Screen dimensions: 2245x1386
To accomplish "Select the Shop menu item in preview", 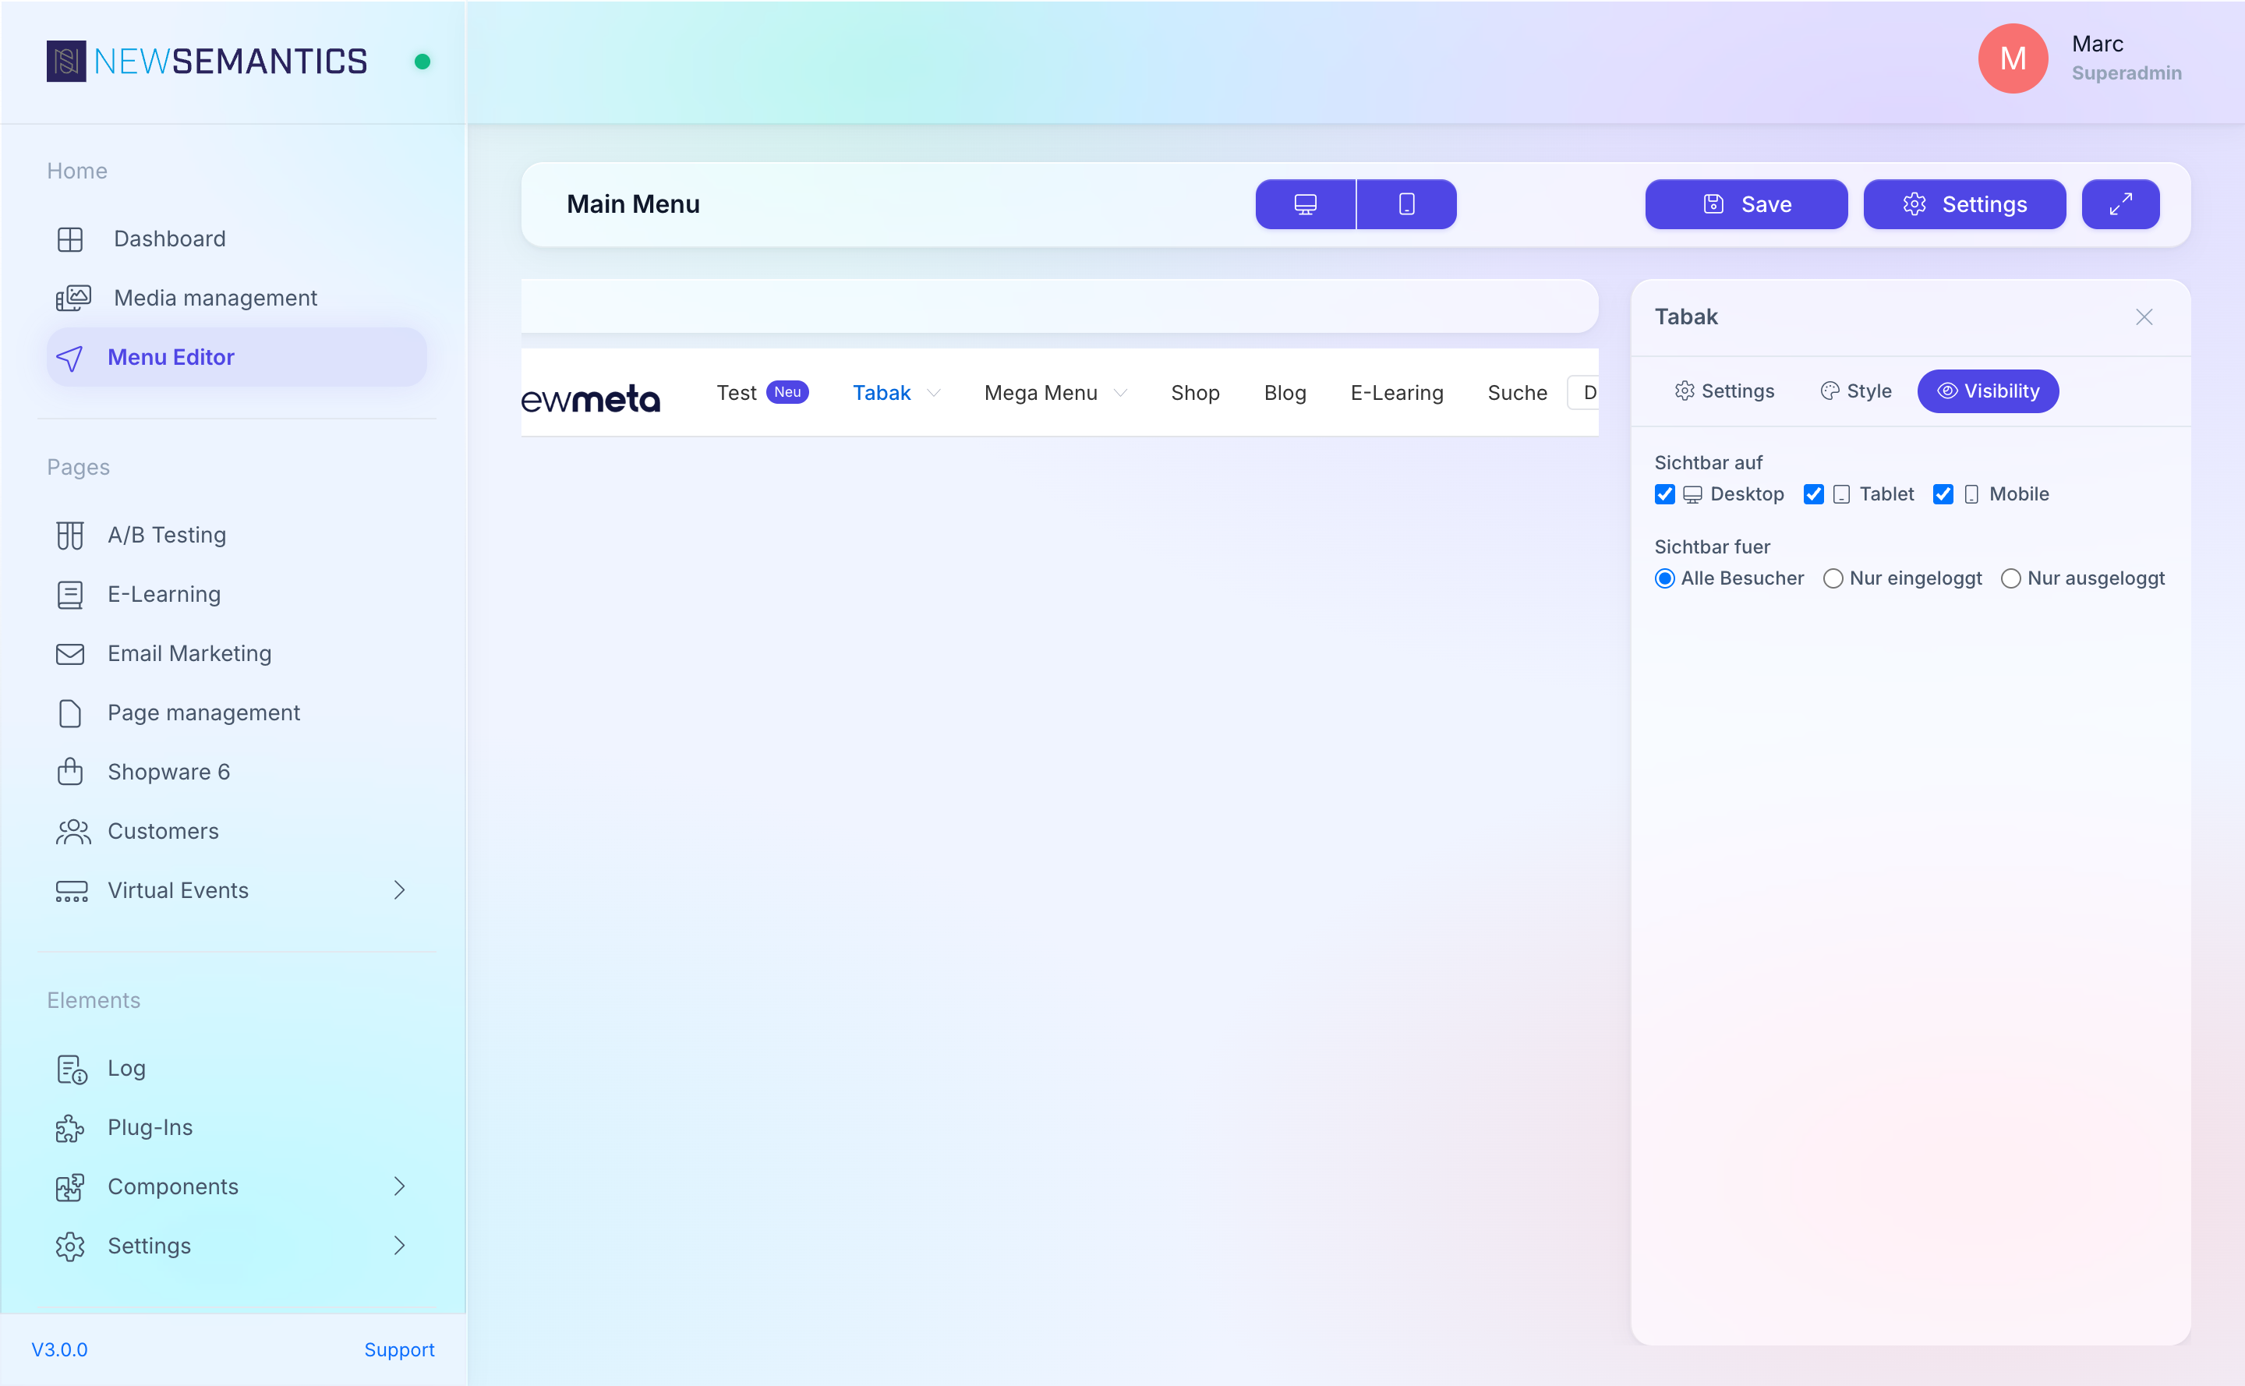I will [1194, 393].
